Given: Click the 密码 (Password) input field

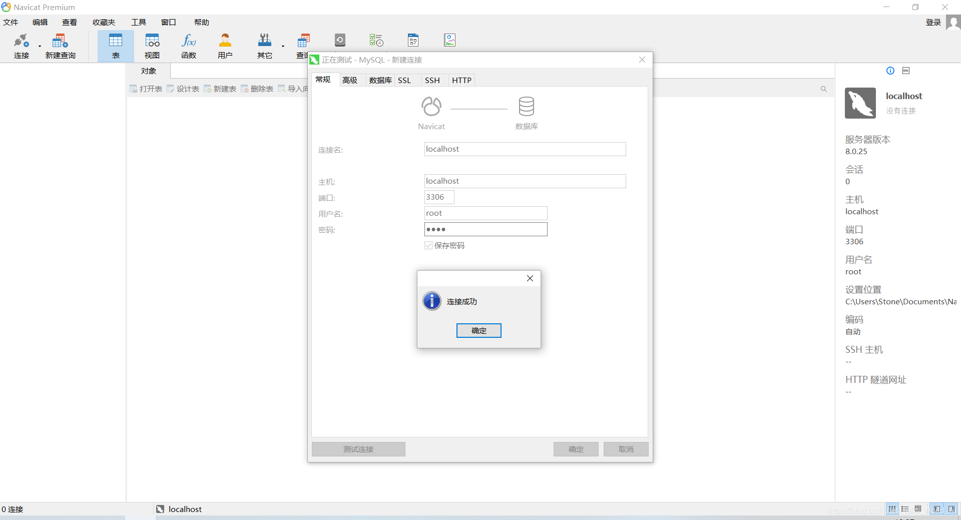Looking at the screenshot, I should (x=486, y=229).
